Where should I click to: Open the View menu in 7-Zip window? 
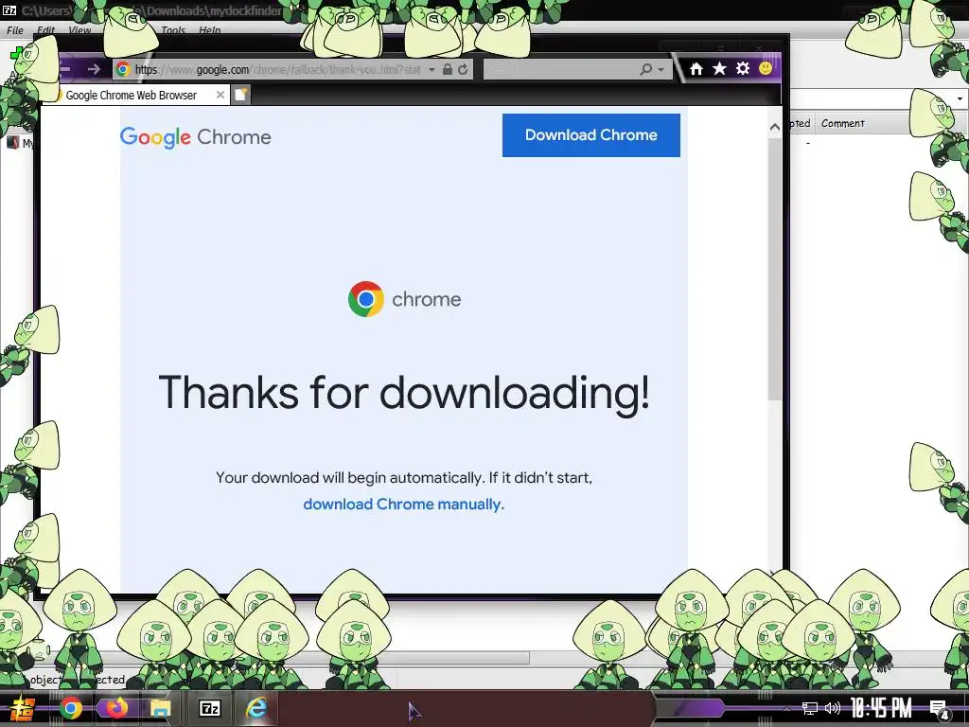[79, 29]
